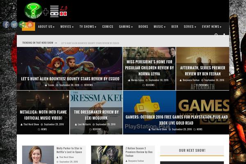Image resolution: width=246 pixels, height=164 pixels.
Task: Expand the Series menu
Action: tap(190, 27)
